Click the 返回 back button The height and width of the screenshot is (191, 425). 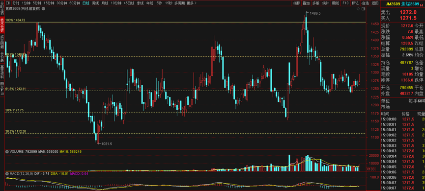(375, 3)
